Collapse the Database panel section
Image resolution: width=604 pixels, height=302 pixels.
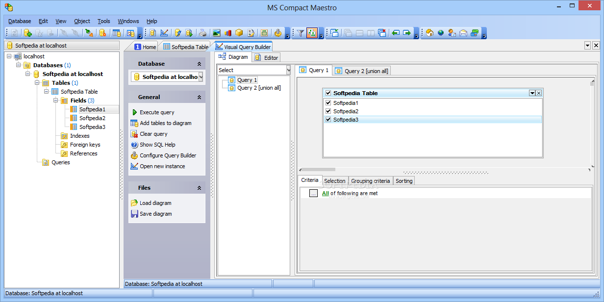pyautogui.click(x=199, y=64)
